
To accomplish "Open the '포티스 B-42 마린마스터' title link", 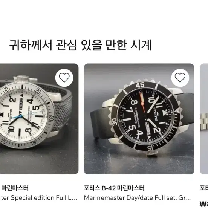I will point(114,188).
